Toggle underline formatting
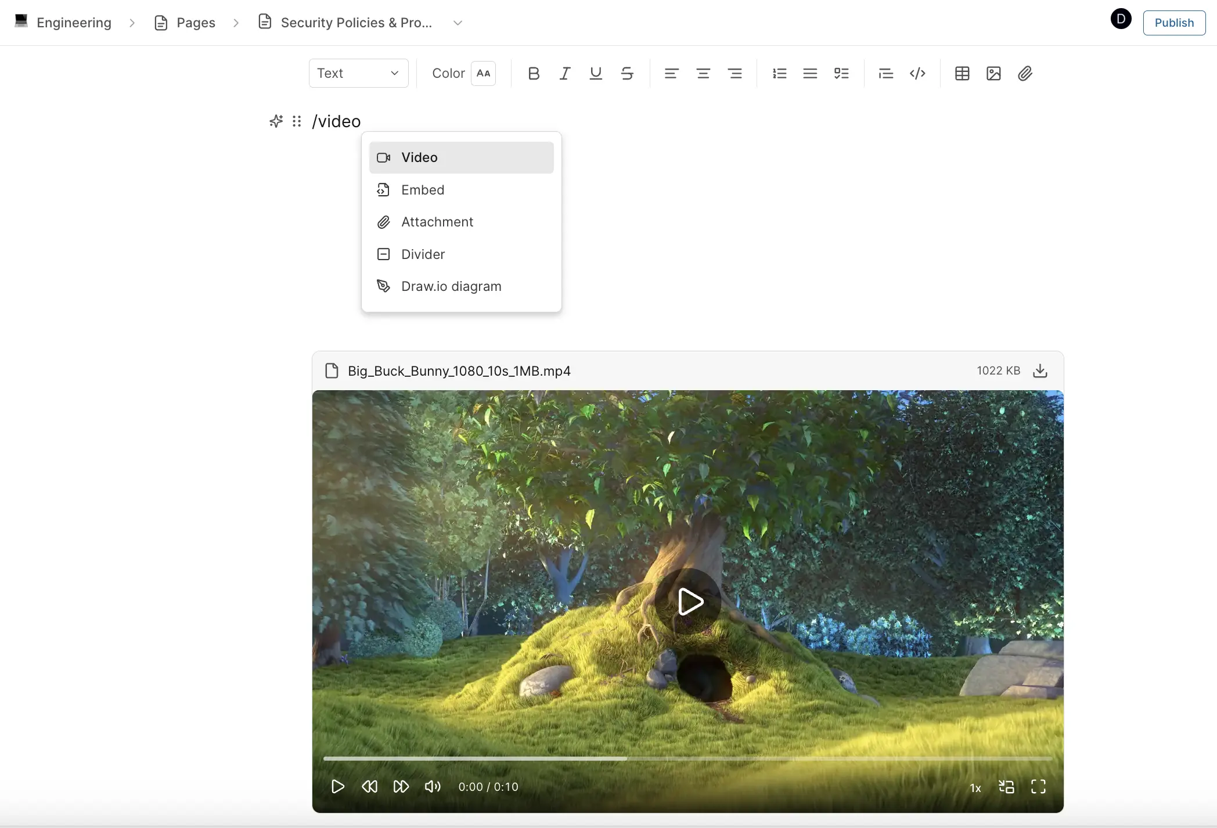Screen dimensions: 1217x828 [596, 73]
